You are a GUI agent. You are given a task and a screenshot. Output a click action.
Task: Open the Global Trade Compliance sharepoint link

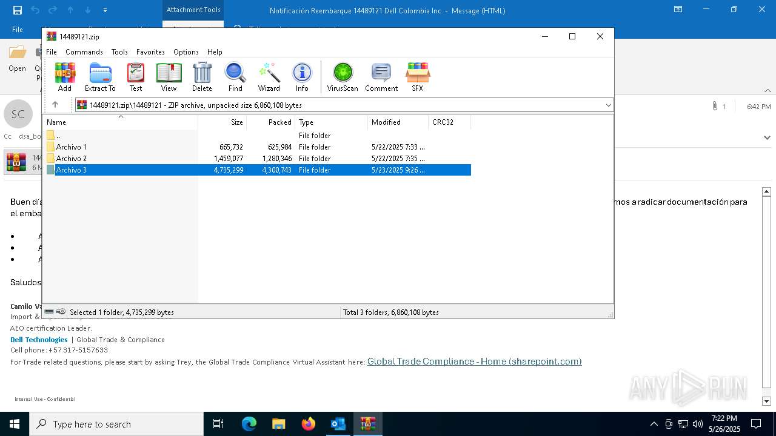click(x=474, y=362)
